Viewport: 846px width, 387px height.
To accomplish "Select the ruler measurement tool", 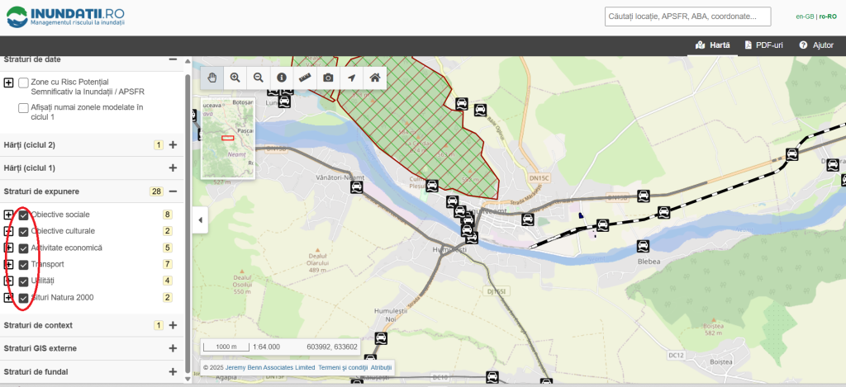I will click(x=305, y=78).
